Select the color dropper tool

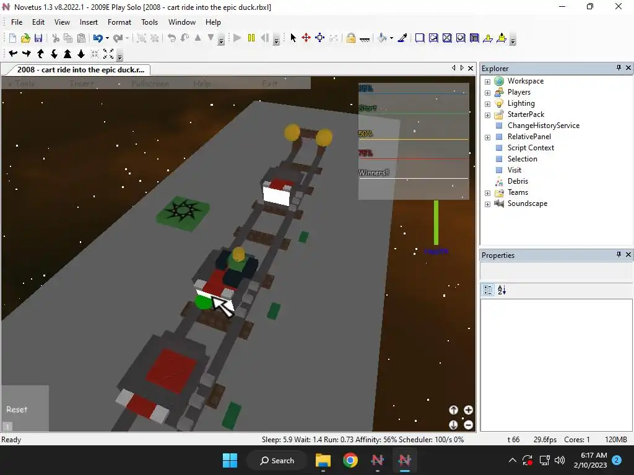(402, 38)
